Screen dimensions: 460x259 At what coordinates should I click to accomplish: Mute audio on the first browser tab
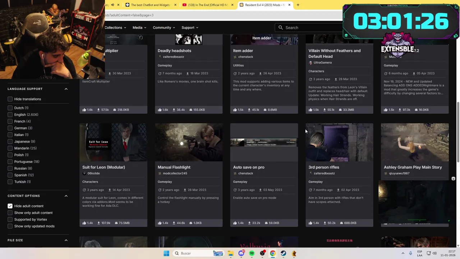pos(112,5)
